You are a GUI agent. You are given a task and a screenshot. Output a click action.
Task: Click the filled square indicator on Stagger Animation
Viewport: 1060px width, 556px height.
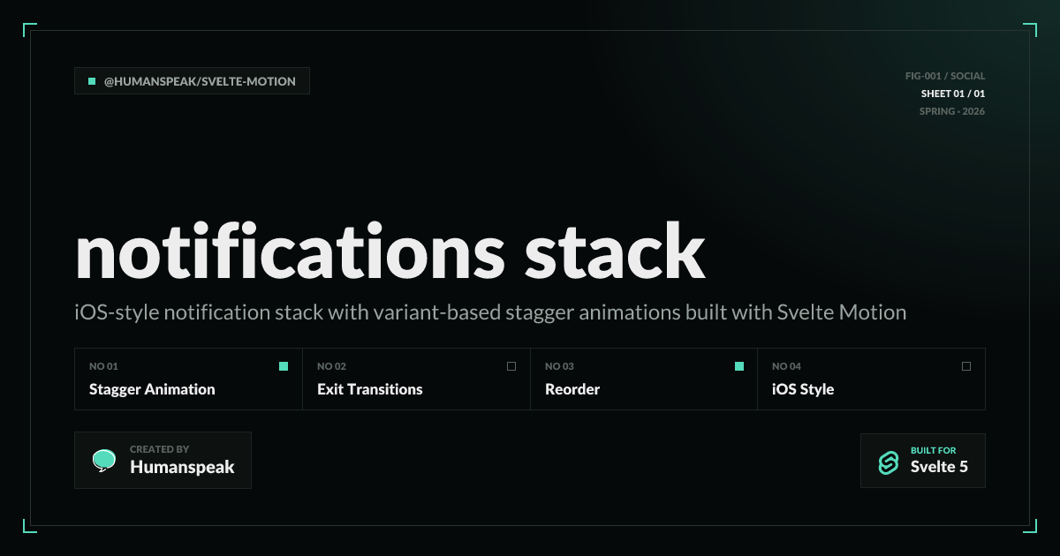coord(284,366)
